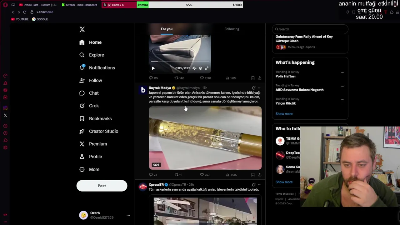Screen dimensions: 400x225
Task: Bookmark the top video post
Action: click(x=253, y=78)
